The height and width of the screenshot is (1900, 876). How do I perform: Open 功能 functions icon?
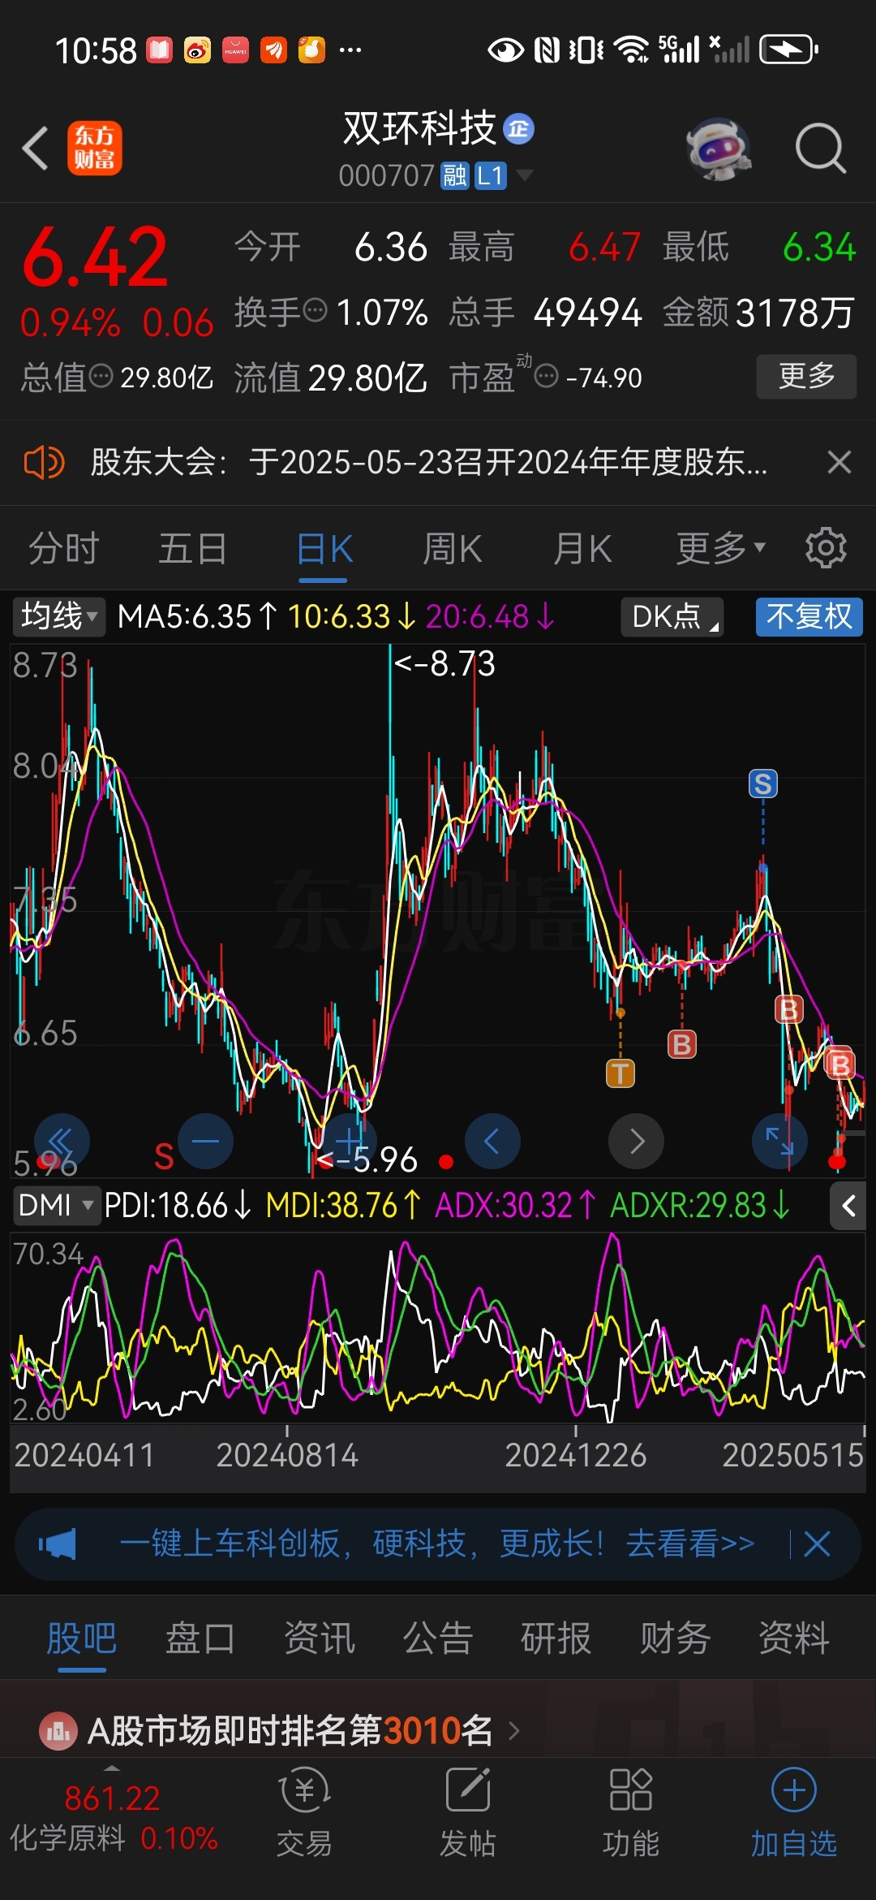coord(631,1811)
